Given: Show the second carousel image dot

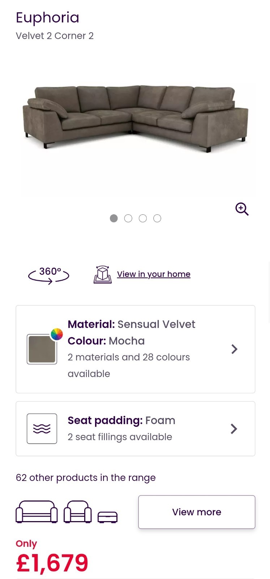Looking at the screenshot, I should pyautogui.click(x=128, y=218).
